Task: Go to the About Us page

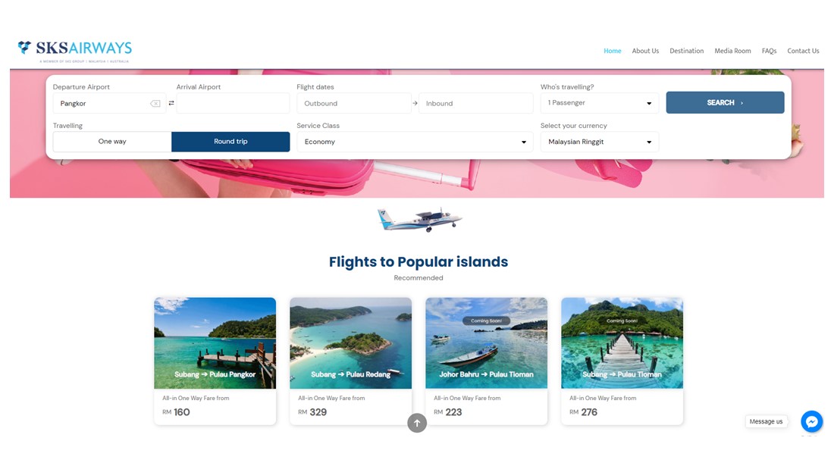Action: pyautogui.click(x=645, y=51)
